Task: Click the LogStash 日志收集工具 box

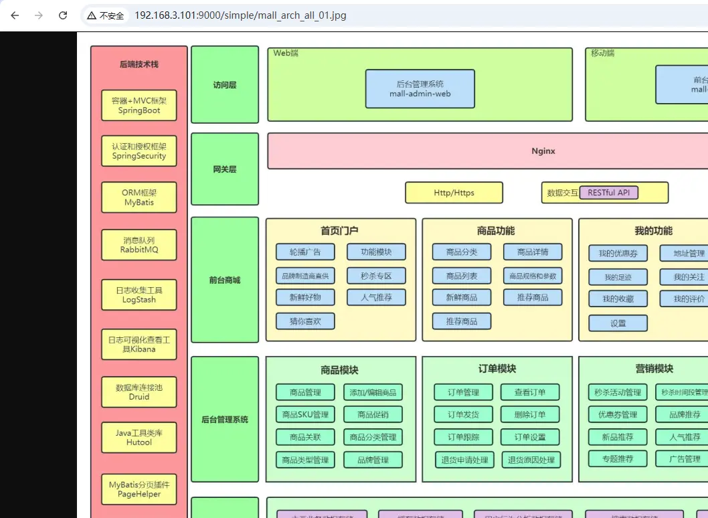Action: click(x=139, y=294)
